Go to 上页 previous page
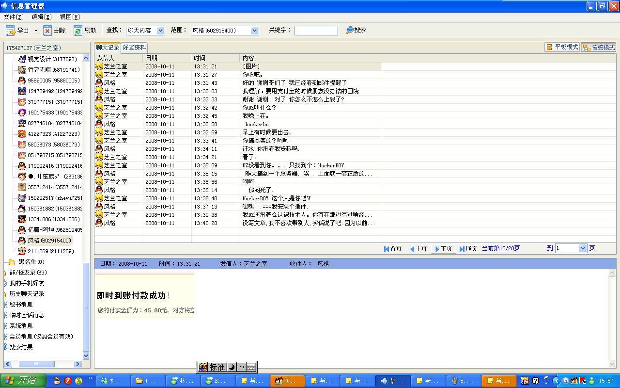 tap(418, 249)
